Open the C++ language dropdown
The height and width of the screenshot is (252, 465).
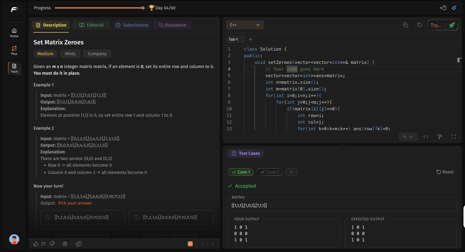click(x=245, y=25)
